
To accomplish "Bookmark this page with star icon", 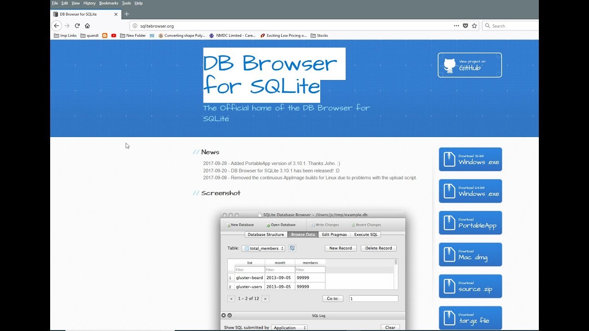I will tap(474, 26).
